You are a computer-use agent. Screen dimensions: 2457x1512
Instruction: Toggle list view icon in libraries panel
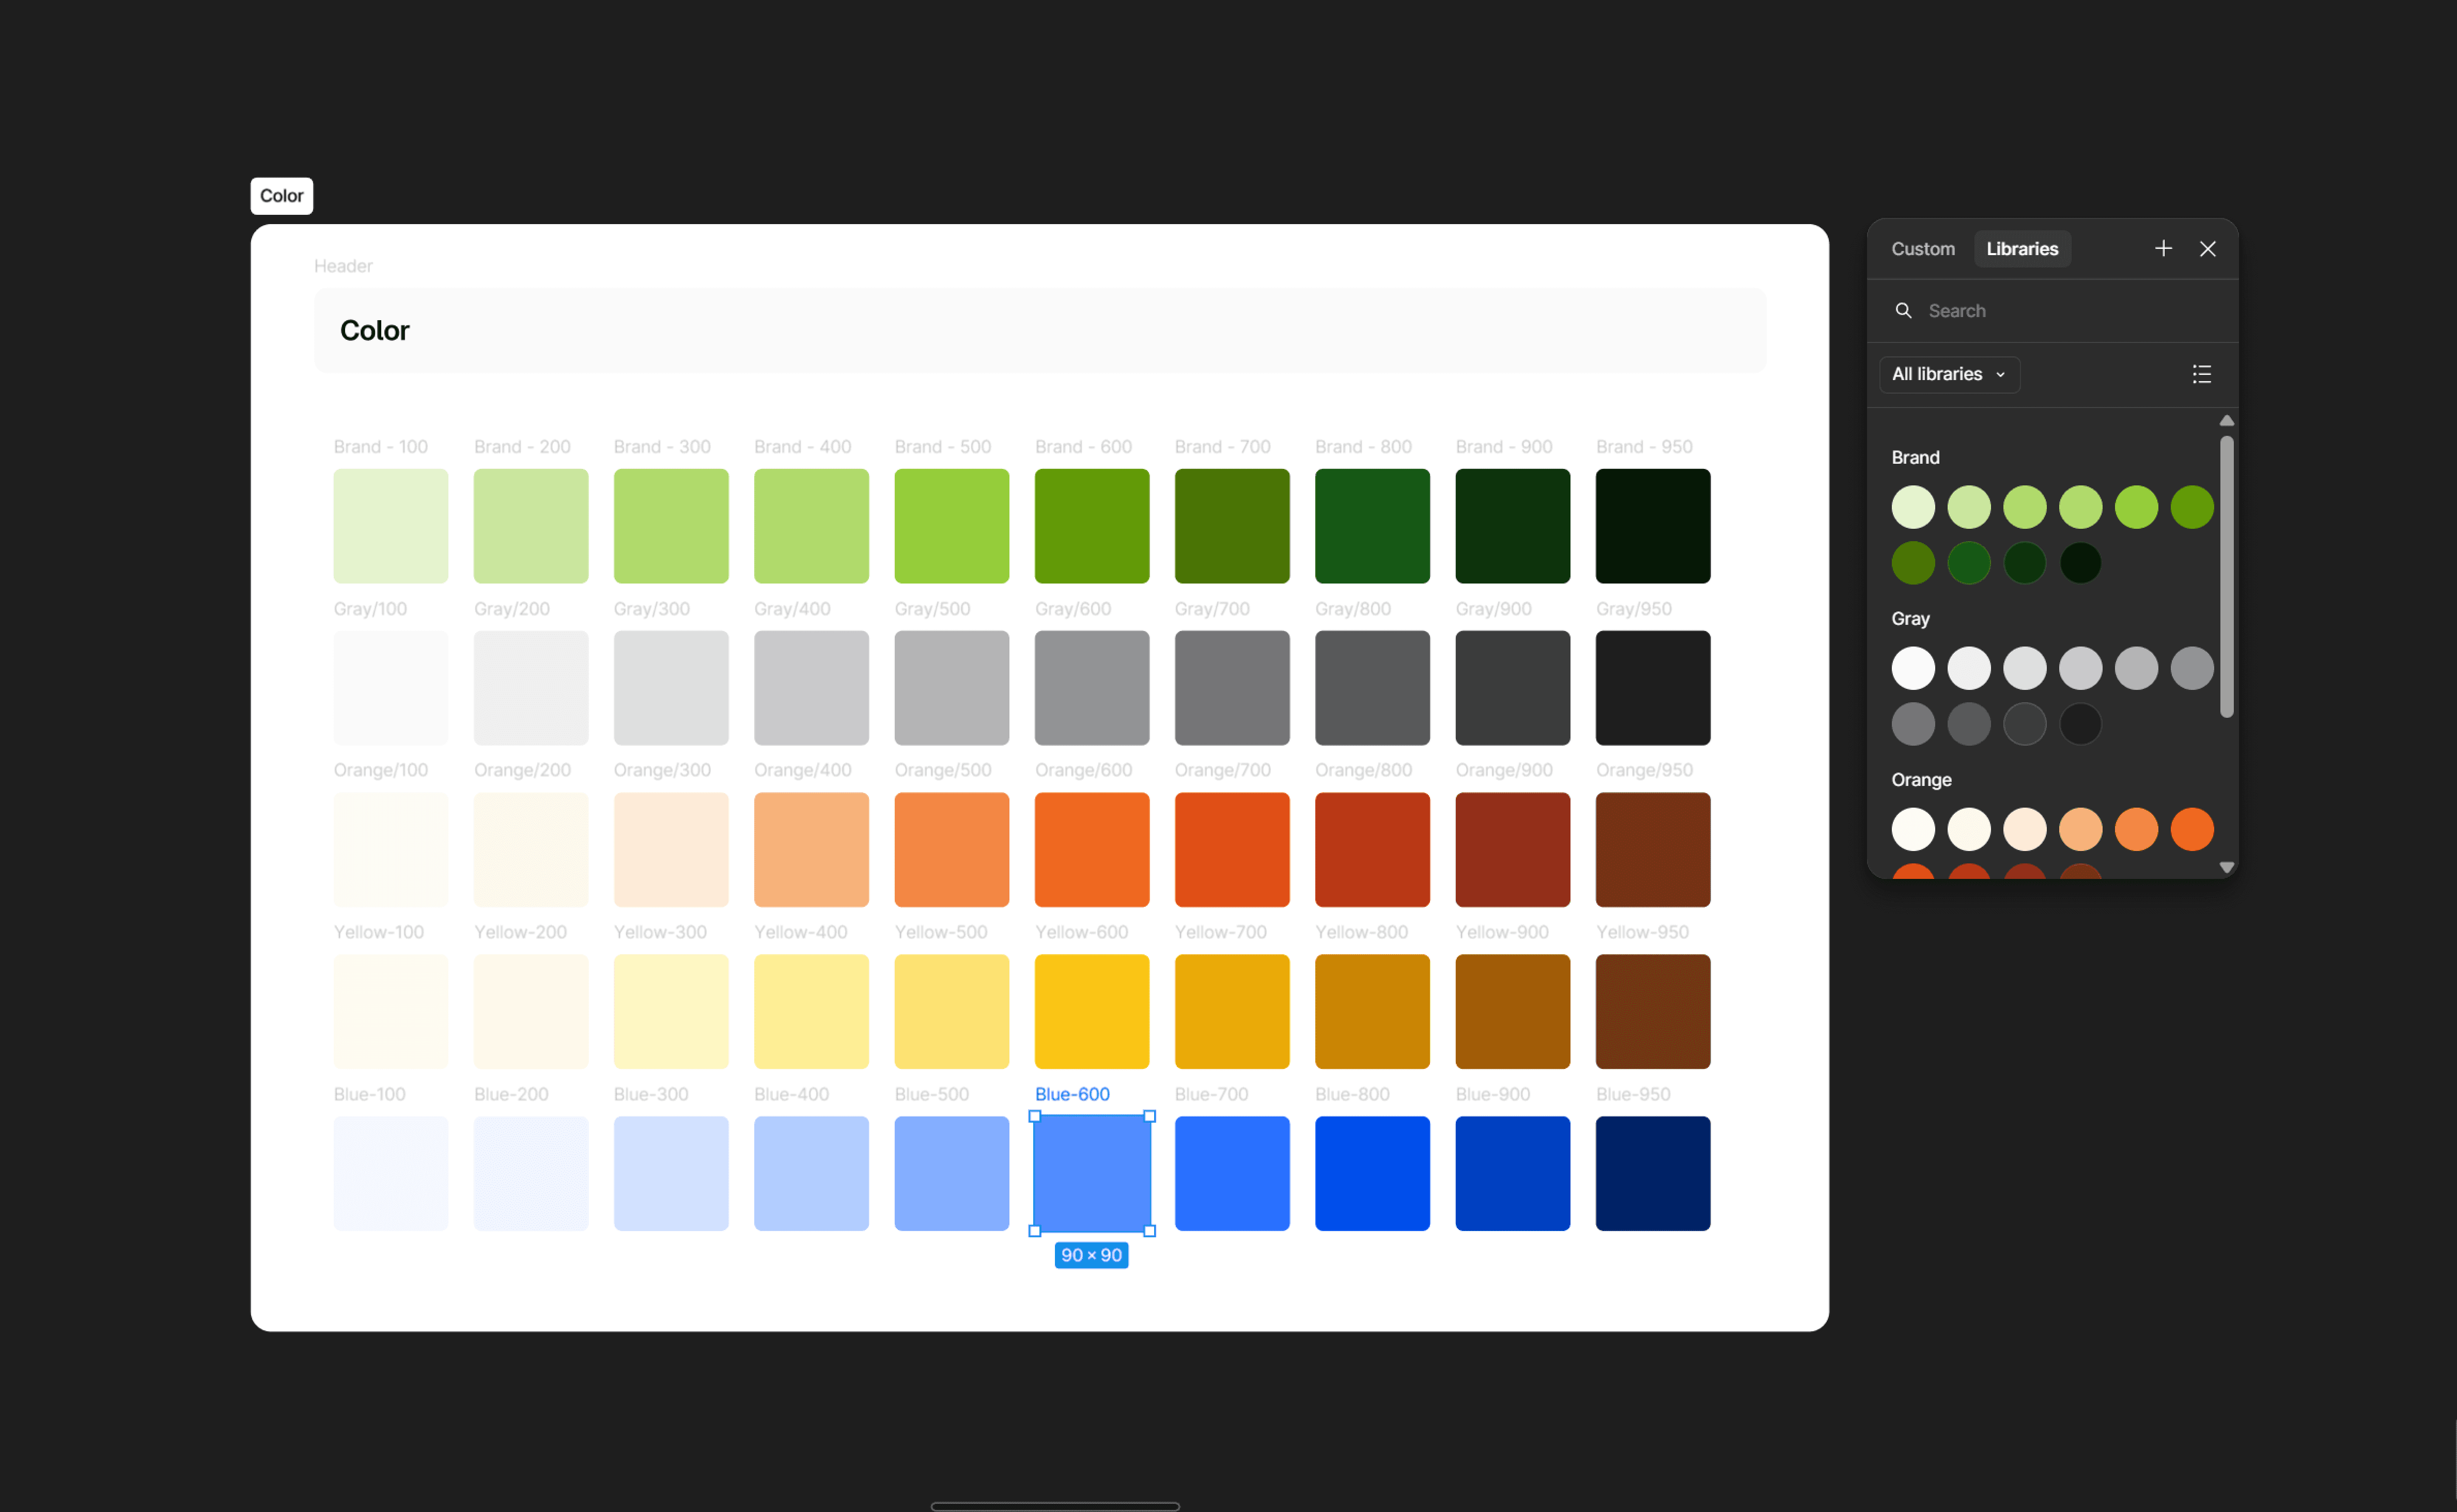pyautogui.click(x=2201, y=374)
